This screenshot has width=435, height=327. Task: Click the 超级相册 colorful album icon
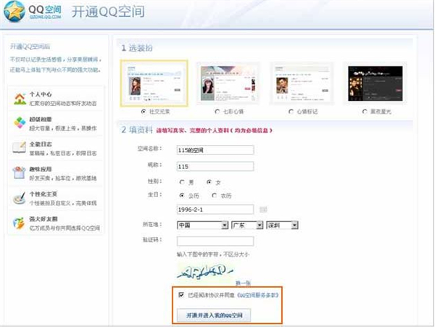pyautogui.click(x=20, y=123)
